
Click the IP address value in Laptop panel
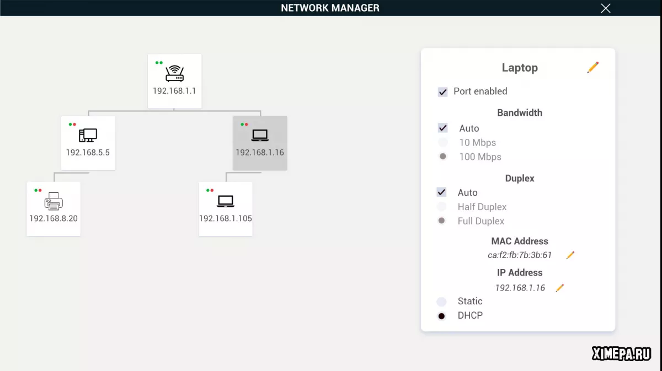click(520, 288)
